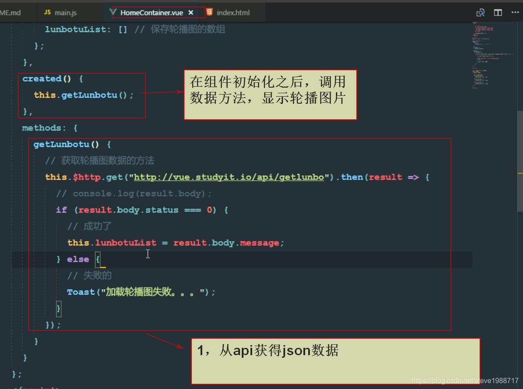Click on this.lunbotuList = result.body.message line
The height and width of the screenshot is (389, 523).
(176, 243)
